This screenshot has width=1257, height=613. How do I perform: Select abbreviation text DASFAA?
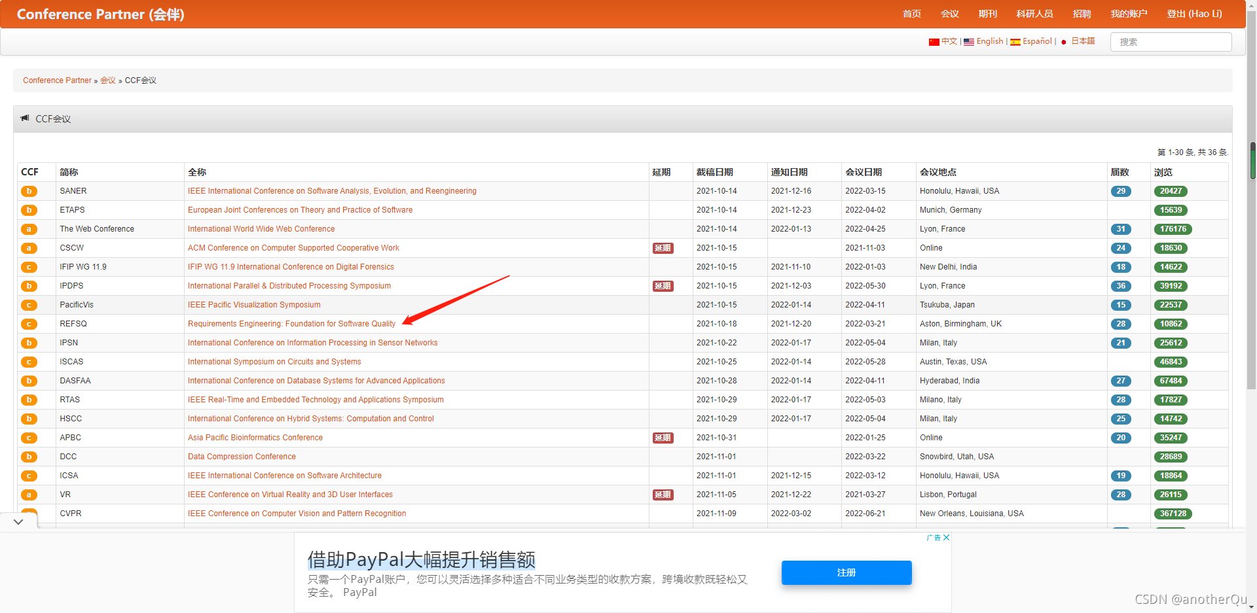pos(75,381)
